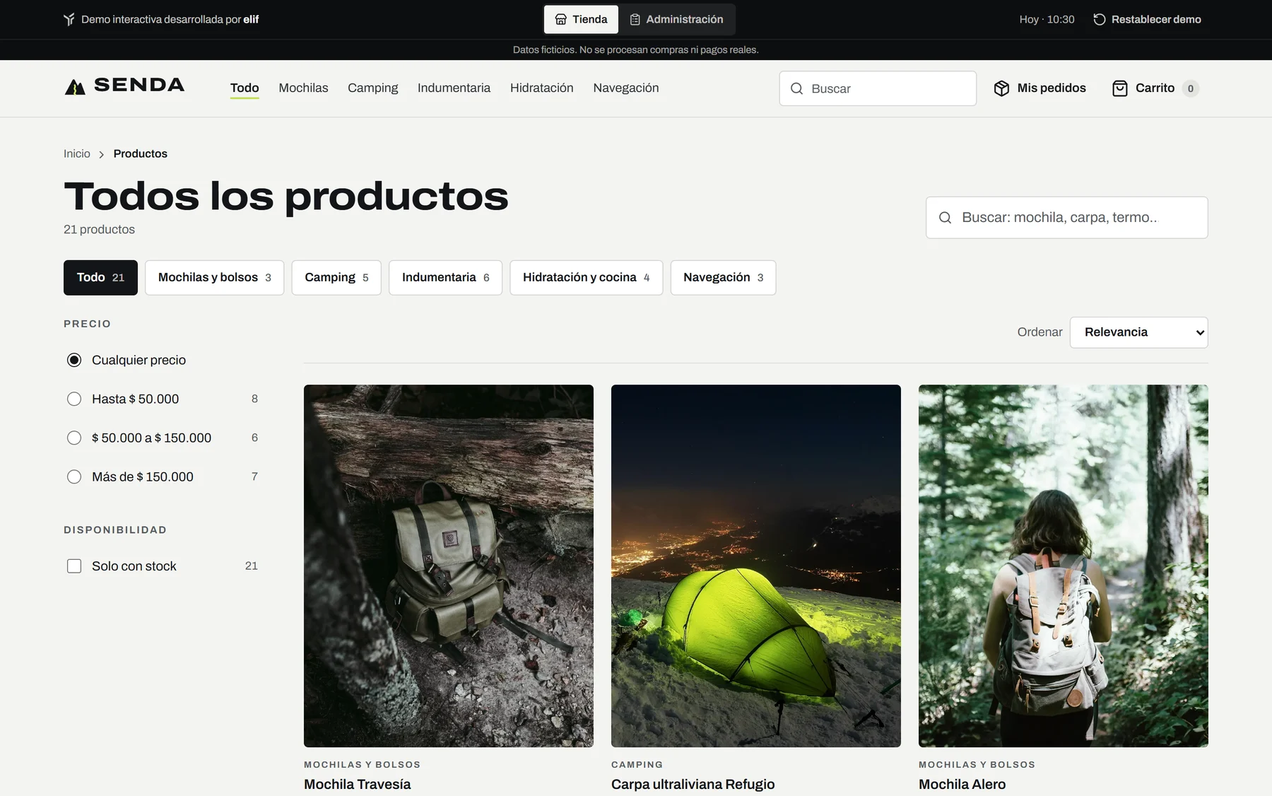Click the reset arrow icon beside Restablecer demo
Viewport: 1272px width, 796px height.
(x=1100, y=19)
